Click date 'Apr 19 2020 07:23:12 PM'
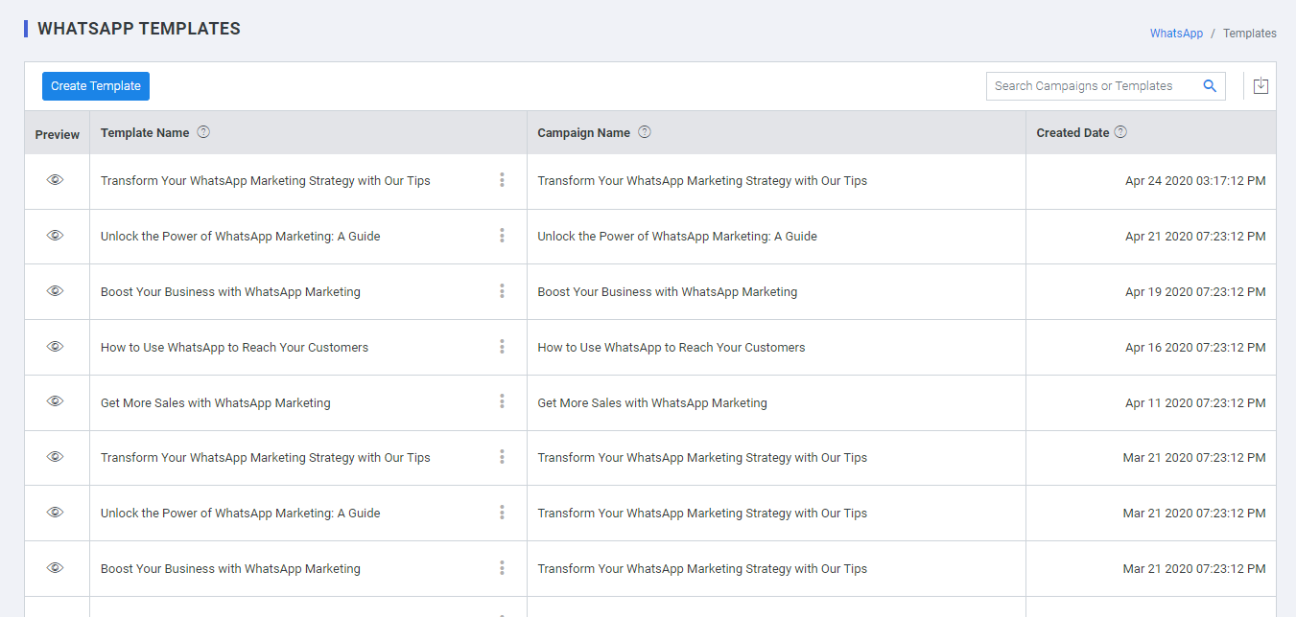Viewport: 1296px width, 617px height. [1195, 292]
